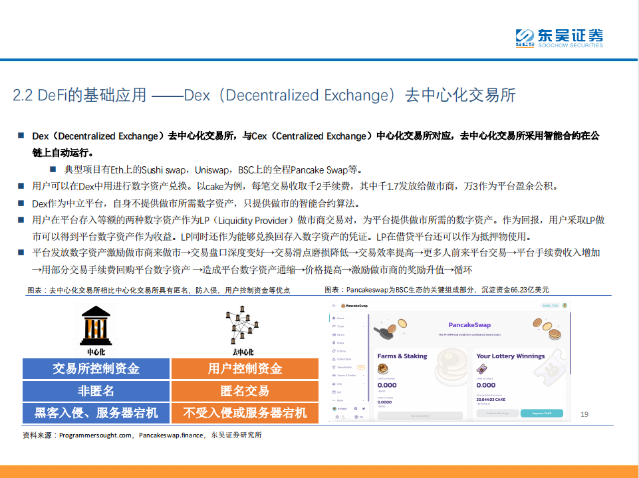Open the settings gear near the CAKE price

pyautogui.click(x=356, y=408)
